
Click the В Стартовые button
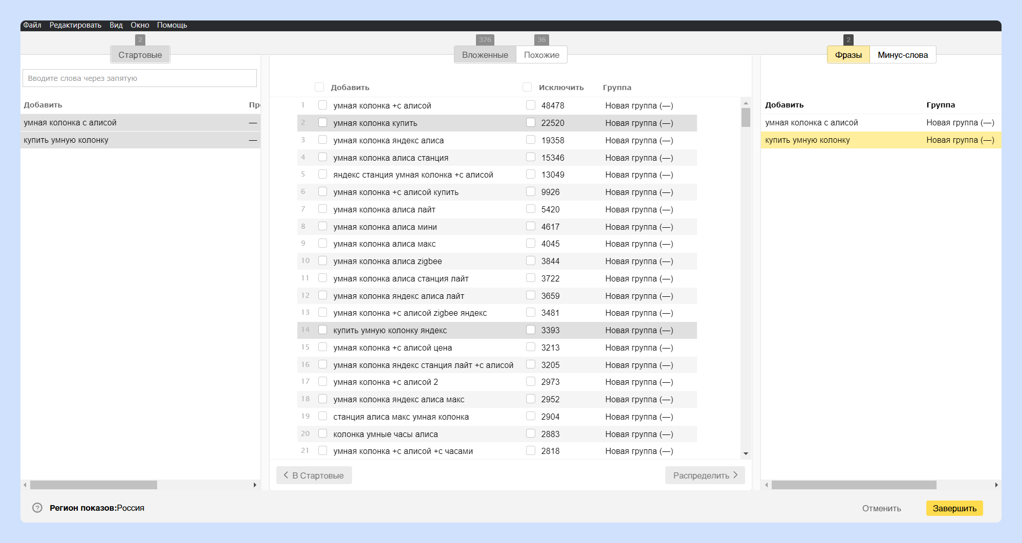pyautogui.click(x=314, y=475)
